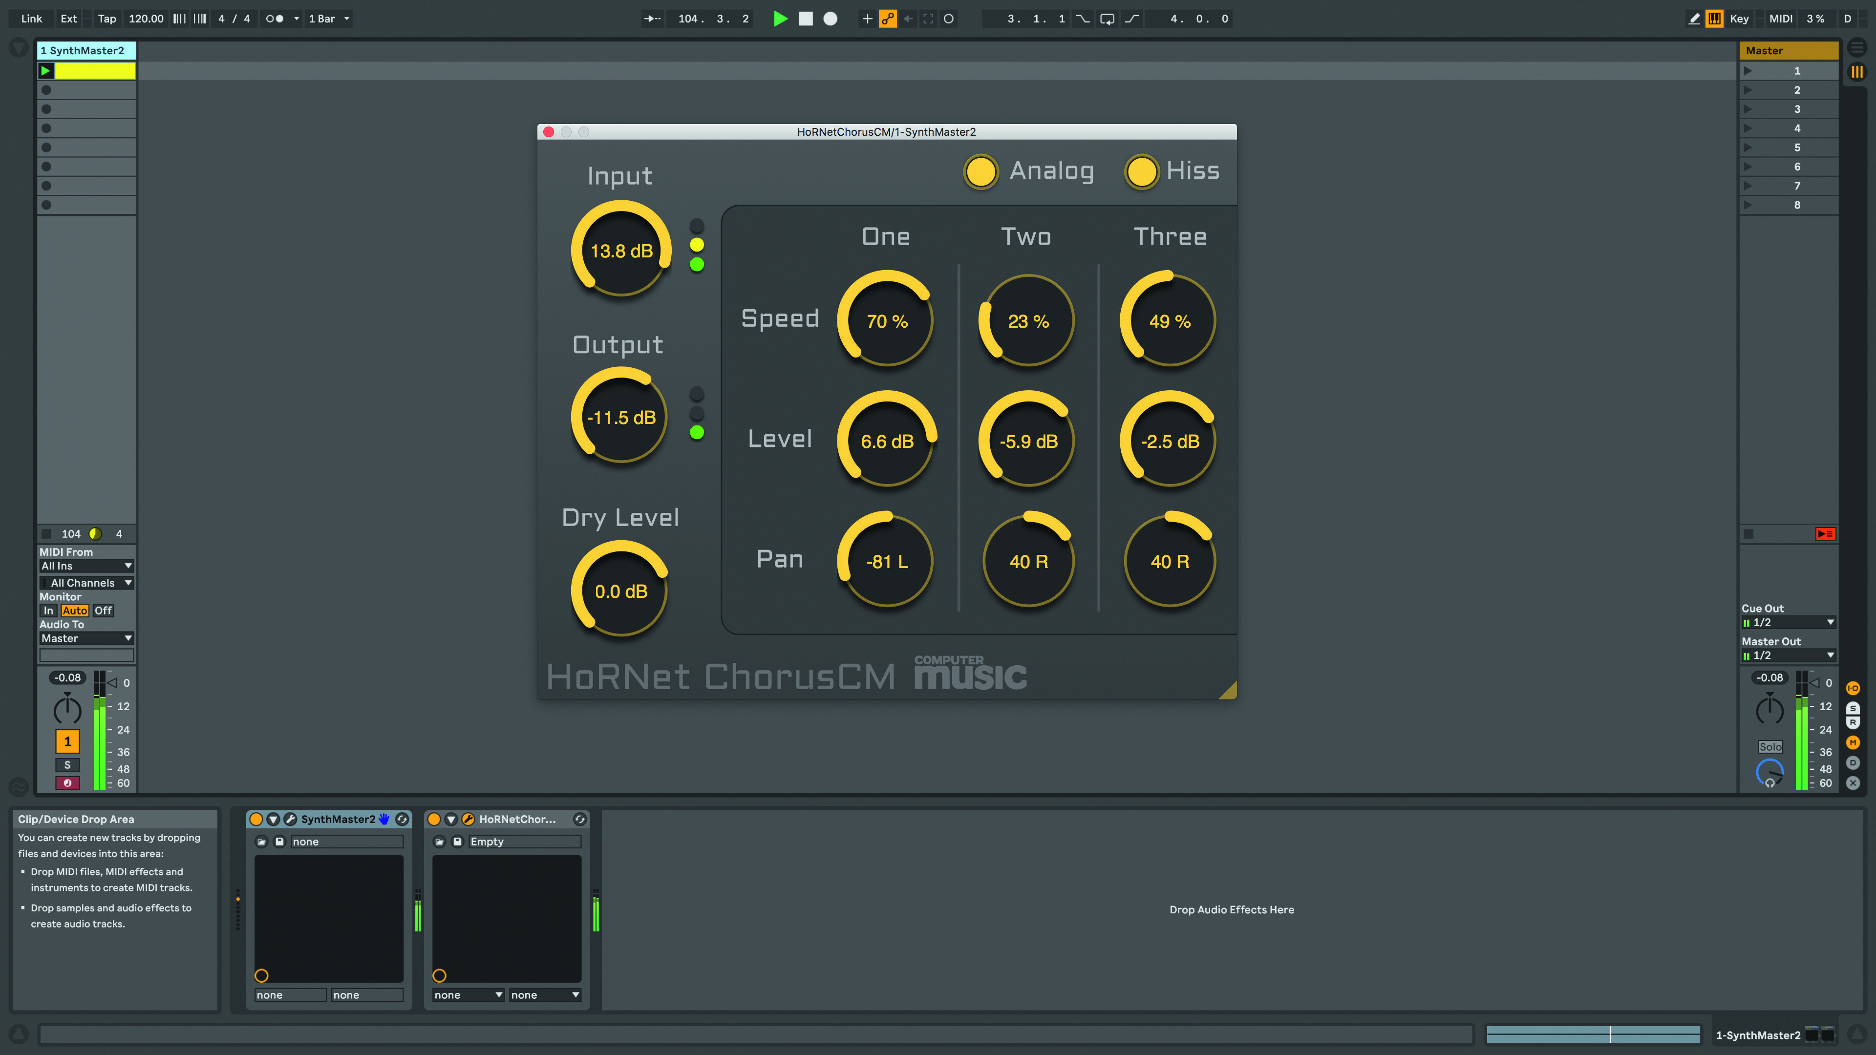Click the Punch-Out switch icon
The width and height of the screenshot is (1876, 1055).
(x=1132, y=19)
